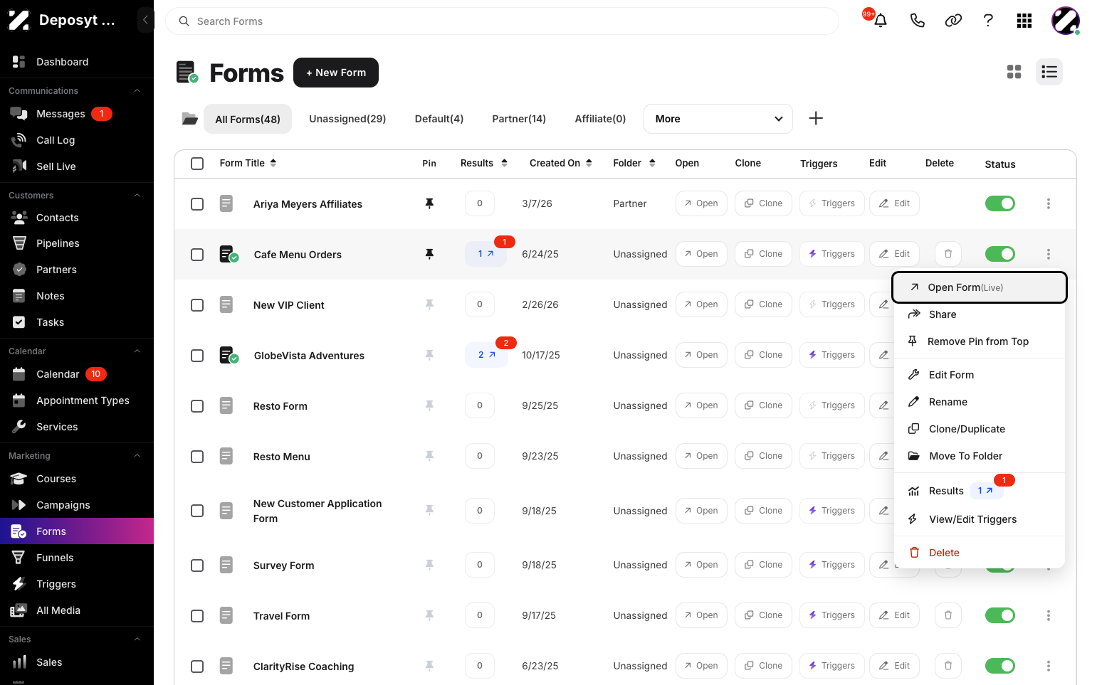
Task: Clone the Resto Menu form
Action: tap(764, 456)
